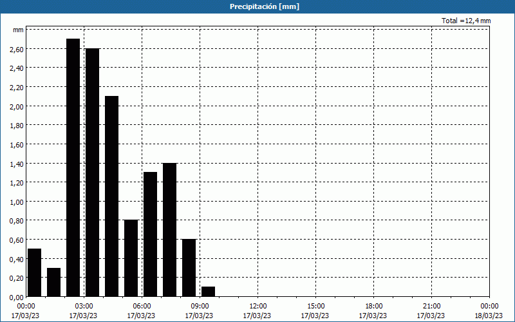Click the 18:00 17/03/23 time label
515x322 pixels.
(373, 311)
